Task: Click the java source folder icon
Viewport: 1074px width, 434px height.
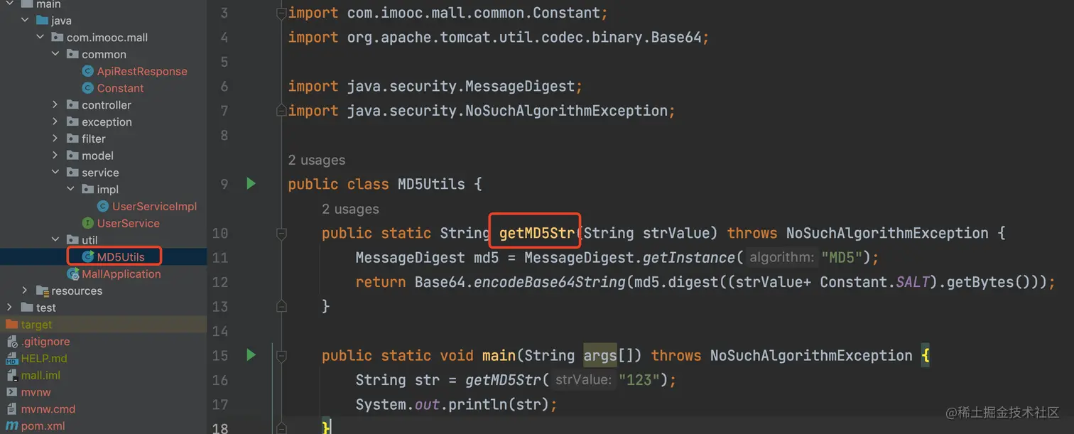Action: [x=42, y=21]
